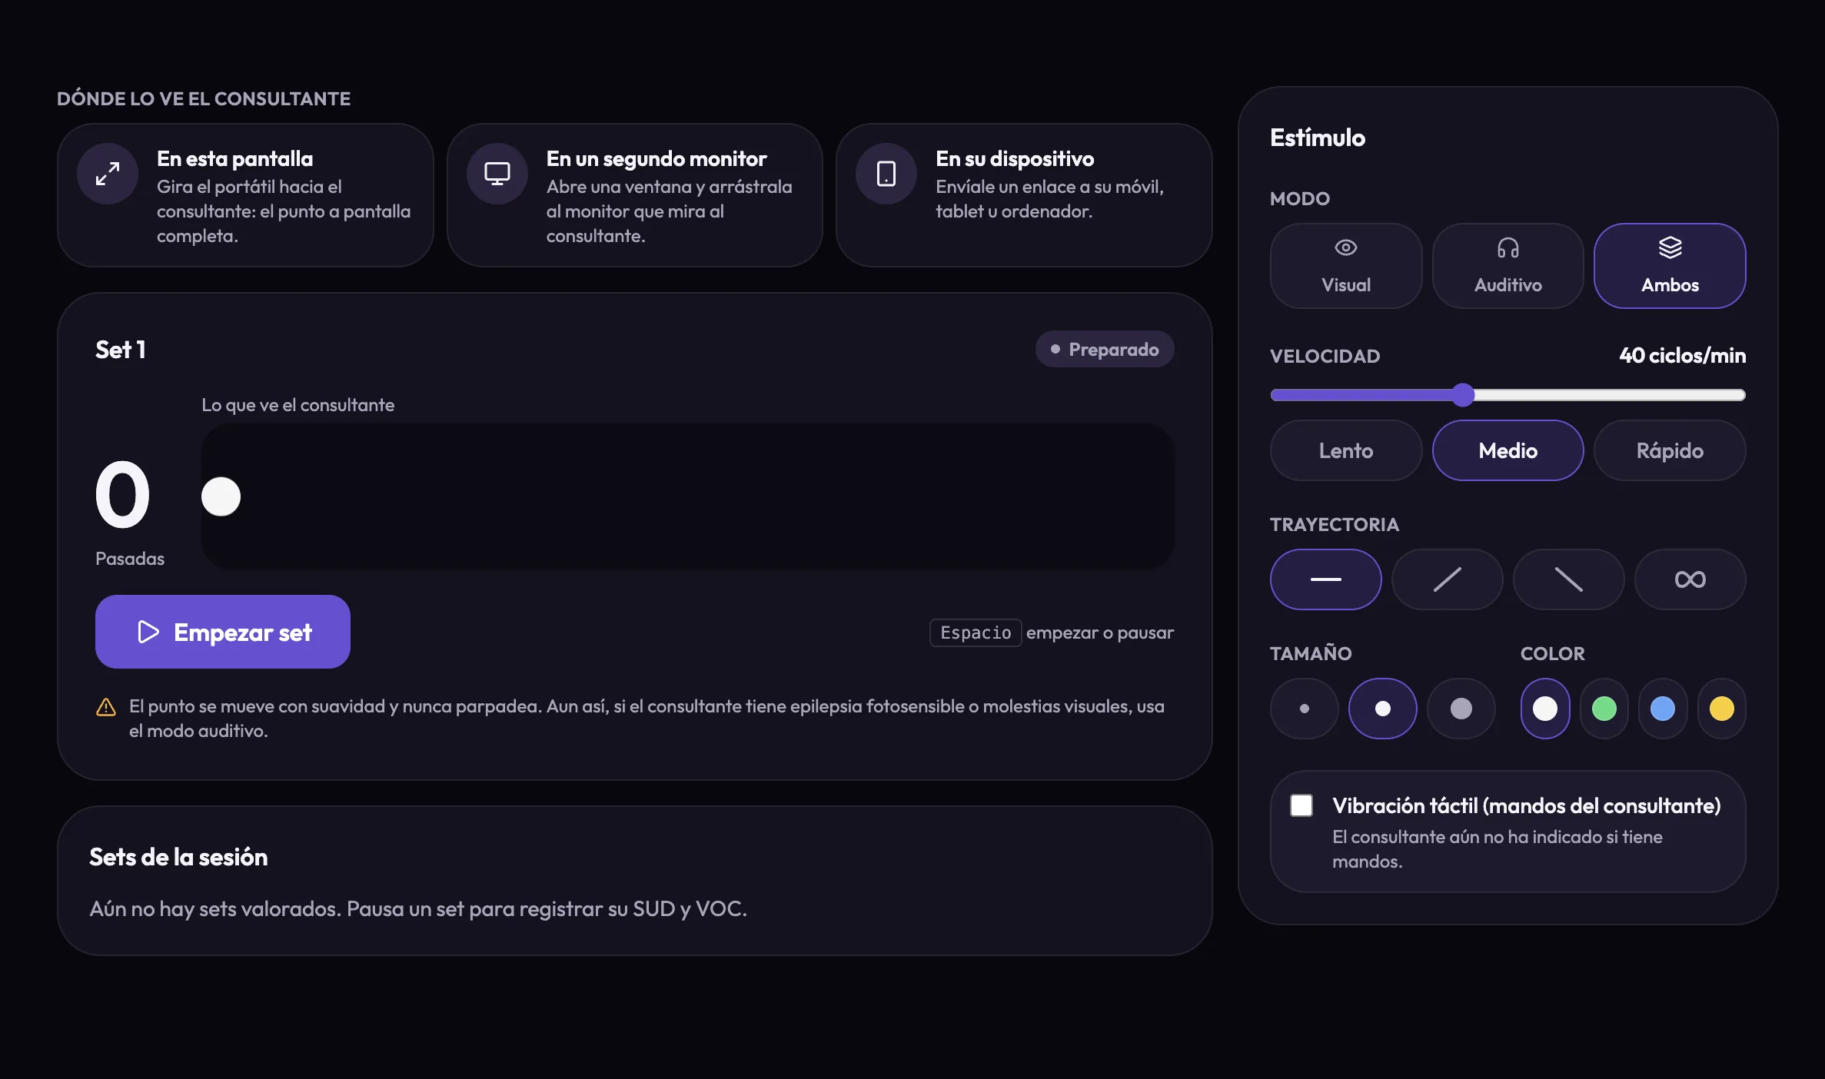Switch stimulus mode to Auditivo
This screenshot has height=1079, width=1825.
(x=1508, y=266)
